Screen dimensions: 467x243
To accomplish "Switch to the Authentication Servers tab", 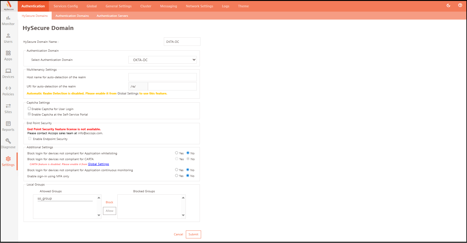I will point(112,16).
